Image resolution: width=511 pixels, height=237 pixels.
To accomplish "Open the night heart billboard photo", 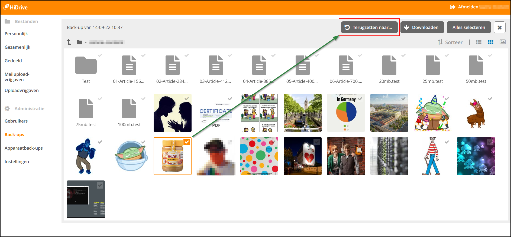I will (x=303, y=156).
